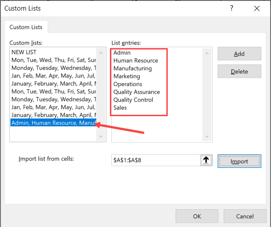This screenshot has height=227, width=271.
Task: Select the Custom Lists tab
Action: (26, 27)
